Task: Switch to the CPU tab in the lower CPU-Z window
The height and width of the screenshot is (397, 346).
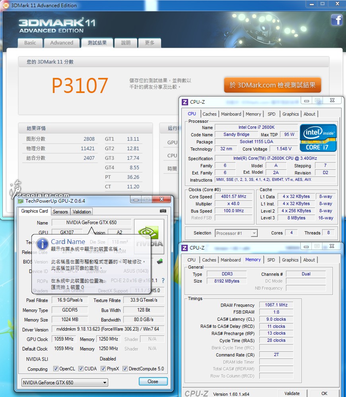Action: [191, 260]
